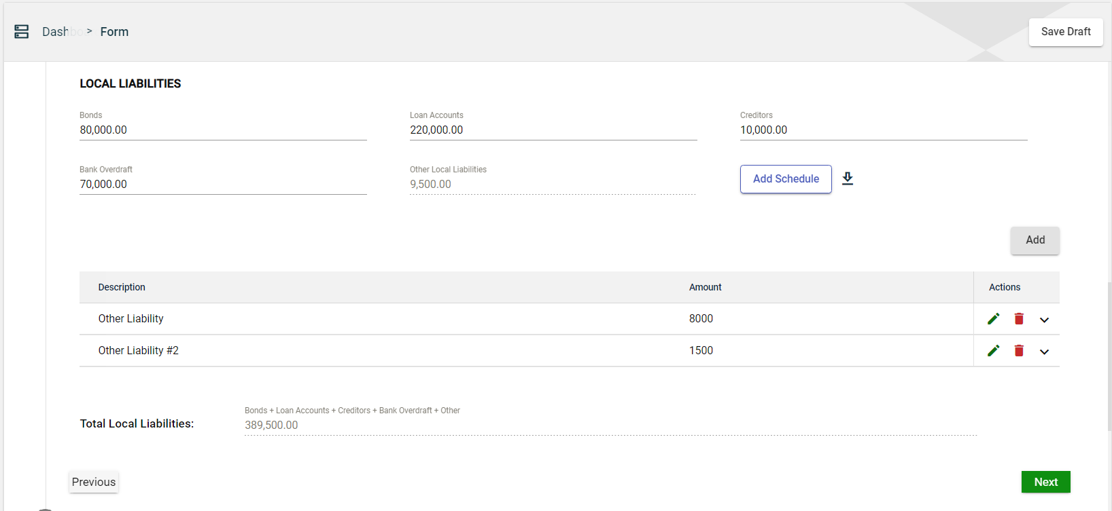Select the Form breadcrumb item
Viewport: 1112px width, 511px height.
(x=114, y=32)
